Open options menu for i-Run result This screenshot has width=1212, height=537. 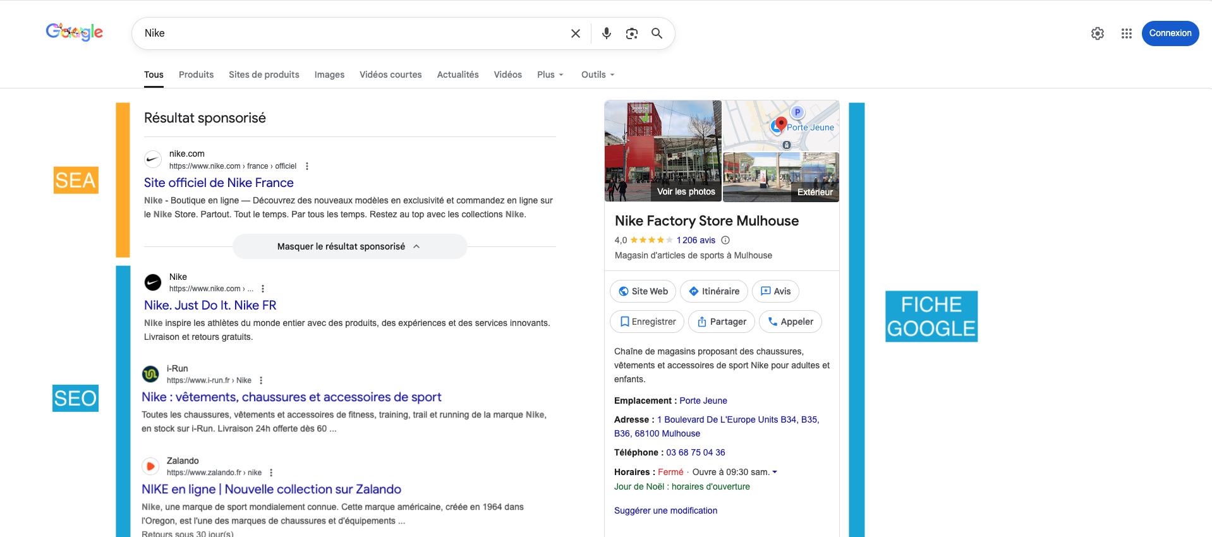click(x=261, y=380)
